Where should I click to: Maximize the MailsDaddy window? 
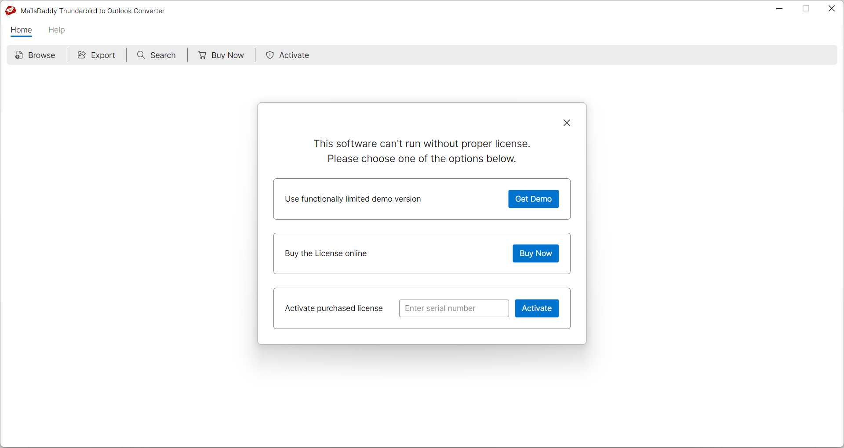pos(806,9)
